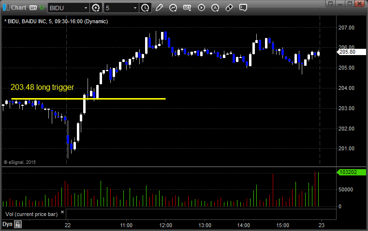Screen dimensions: 368x231
Task: Click the 12:00 time axis label
Action: coord(165,225)
